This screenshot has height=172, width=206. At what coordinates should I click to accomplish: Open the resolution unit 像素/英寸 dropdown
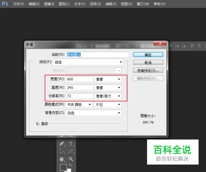(x=108, y=96)
